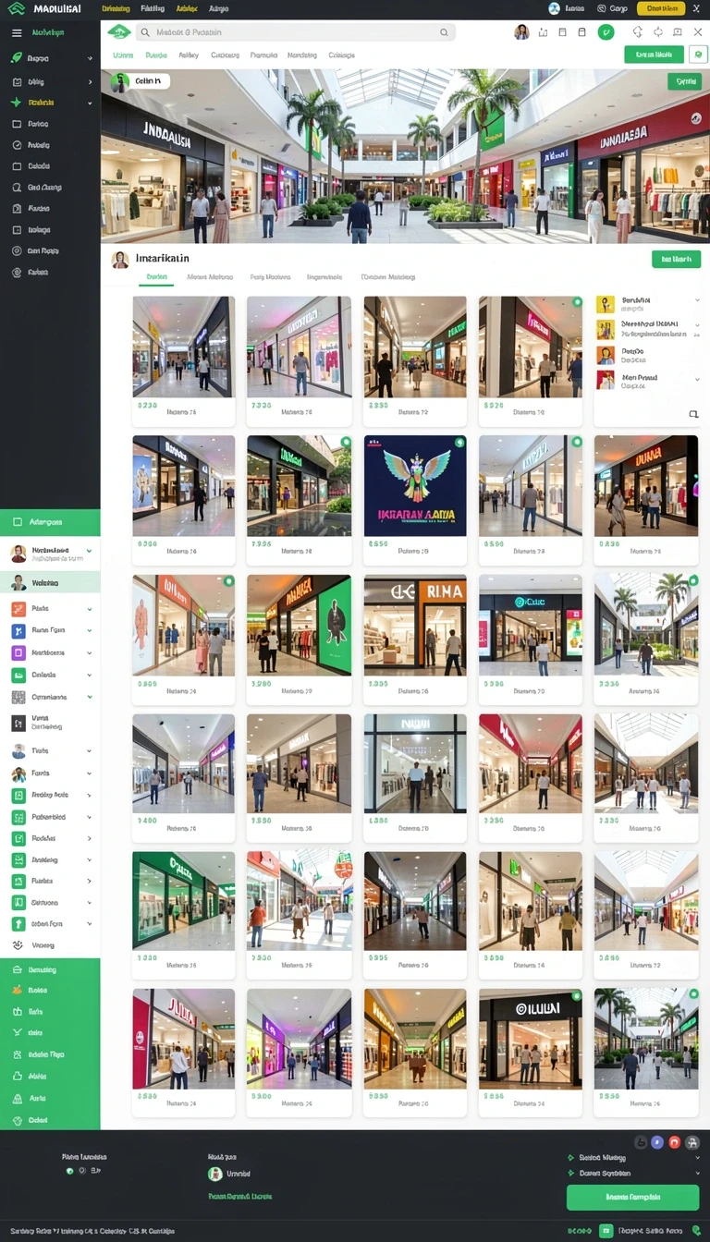Image resolution: width=710 pixels, height=1242 pixels.
Task: Click the smiley-face icon above the green sidebar footer
Action: (18, 945)
